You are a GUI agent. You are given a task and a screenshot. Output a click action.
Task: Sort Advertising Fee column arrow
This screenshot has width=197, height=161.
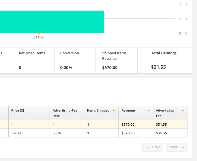183,110
